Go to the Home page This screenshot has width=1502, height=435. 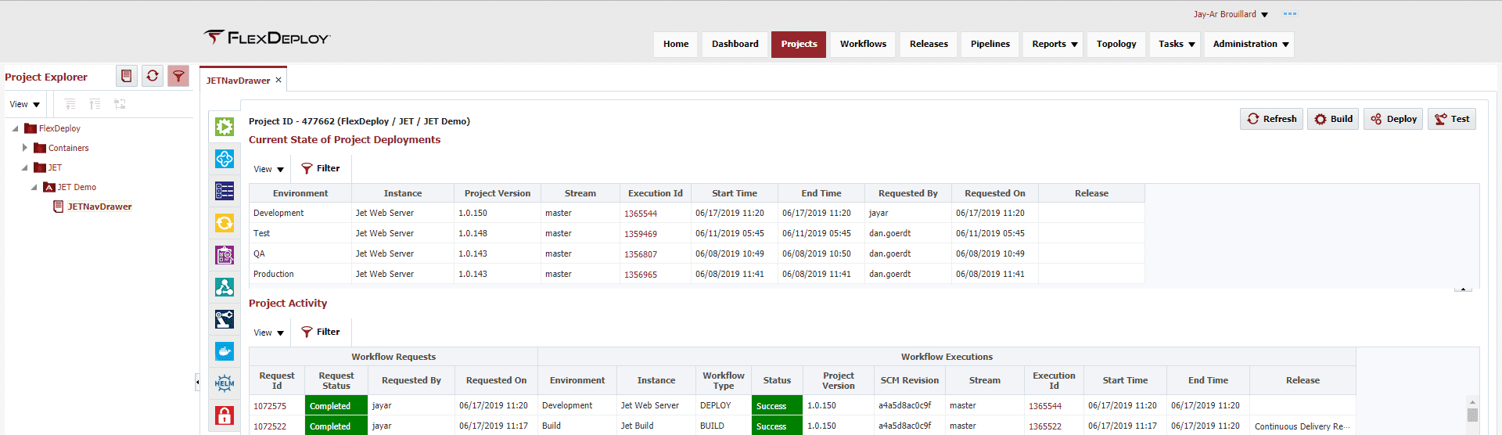tap(676, 44)
